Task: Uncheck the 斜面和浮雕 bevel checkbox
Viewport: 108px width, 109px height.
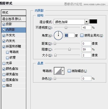Action: 4,47
